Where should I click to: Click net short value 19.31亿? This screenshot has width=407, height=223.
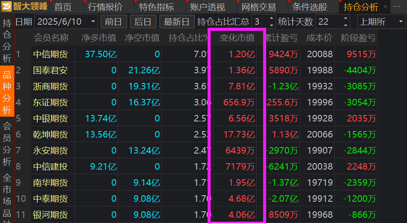[x=144, y=86]
